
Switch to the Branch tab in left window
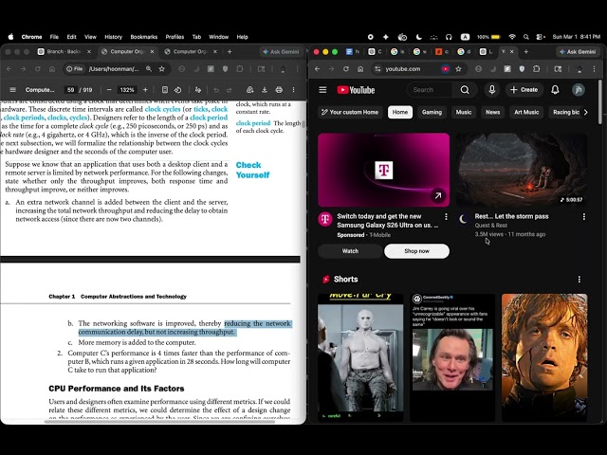tap(64, 51)
